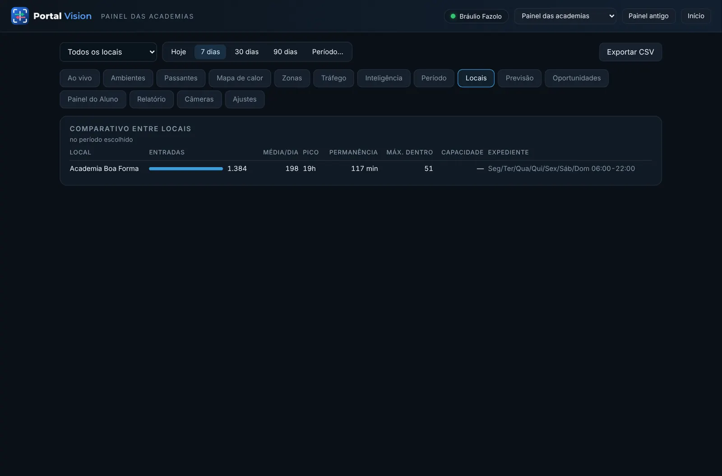The image size is (722, 476).
Task: Open the Ajustes tab
Action: [245, 99]
